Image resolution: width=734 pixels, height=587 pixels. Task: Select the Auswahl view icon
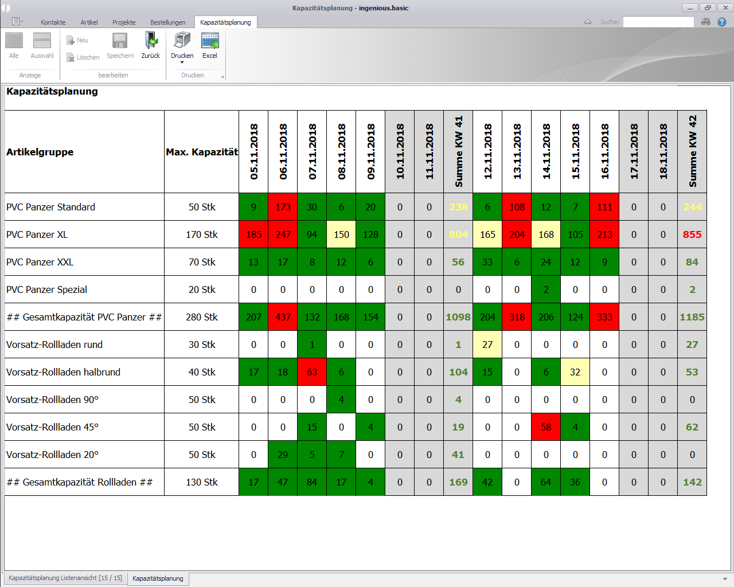point(42,41)
